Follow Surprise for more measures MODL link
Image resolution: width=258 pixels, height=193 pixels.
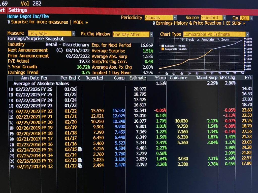(x=48, y=22)
